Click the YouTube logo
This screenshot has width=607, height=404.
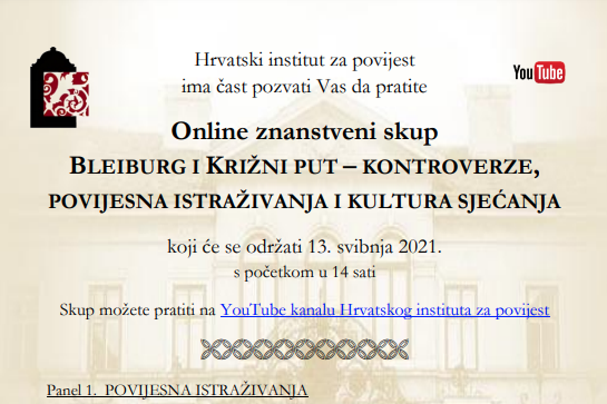pyautogui.click(x=539, y=72)
